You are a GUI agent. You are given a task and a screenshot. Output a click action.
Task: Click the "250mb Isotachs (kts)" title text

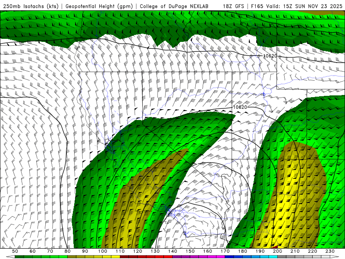tap(31, 6)
